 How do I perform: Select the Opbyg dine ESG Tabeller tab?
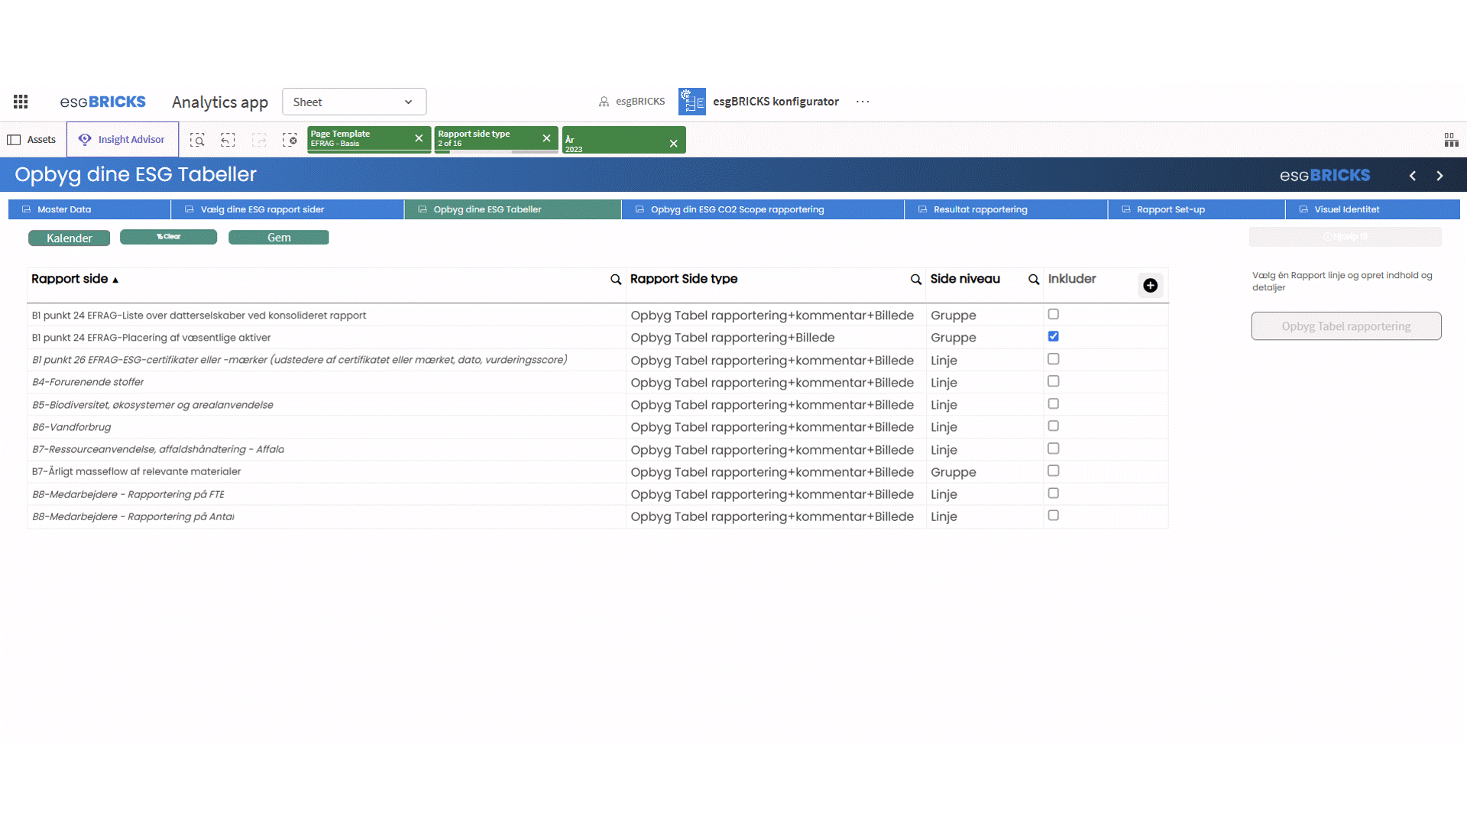pos(513,209)
